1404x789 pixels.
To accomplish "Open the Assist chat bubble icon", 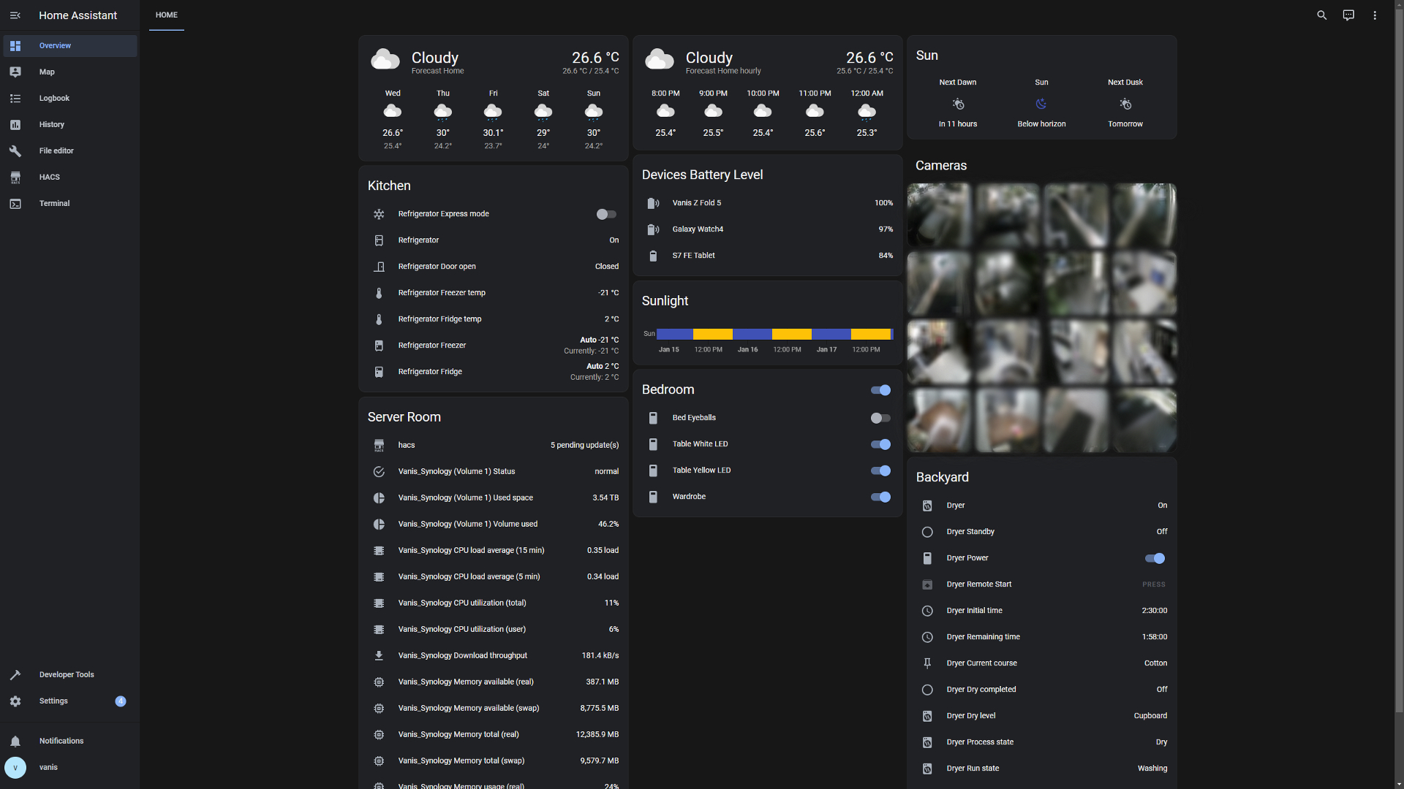I will point(1348,15).
